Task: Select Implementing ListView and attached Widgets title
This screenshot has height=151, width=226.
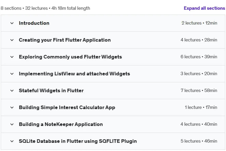Action: (74, 74)
